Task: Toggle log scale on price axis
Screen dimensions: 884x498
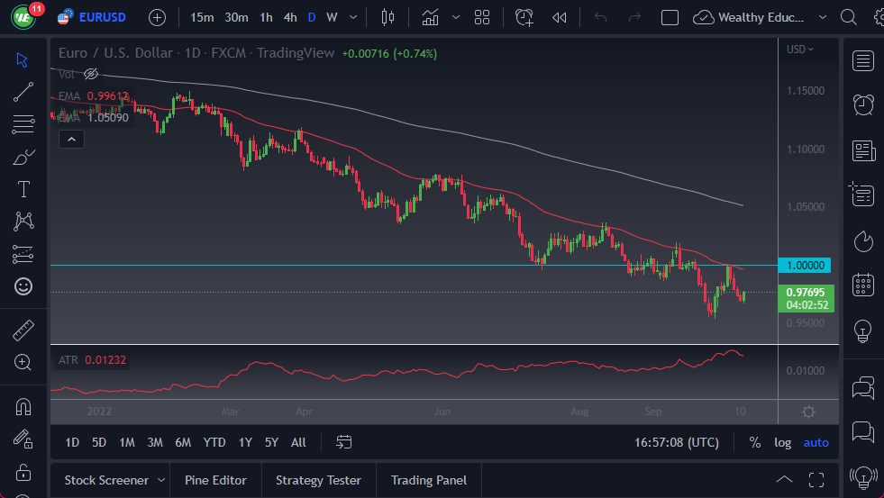Action: pos(782,442)
